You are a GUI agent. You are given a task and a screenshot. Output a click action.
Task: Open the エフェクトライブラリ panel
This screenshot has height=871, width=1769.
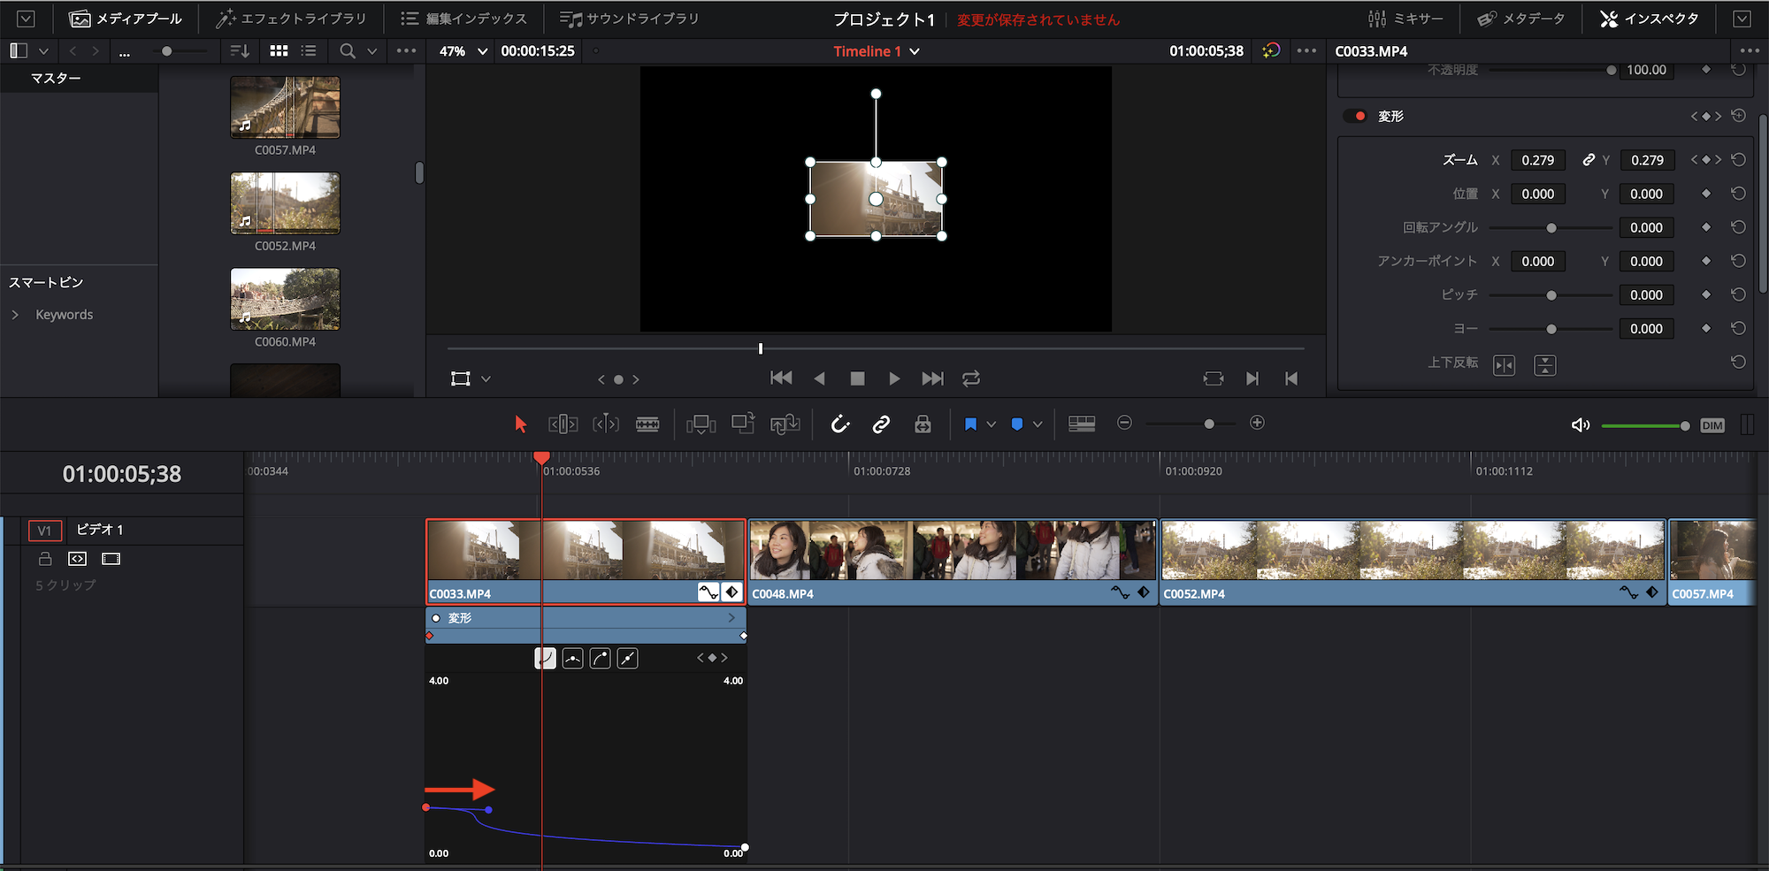291,19
